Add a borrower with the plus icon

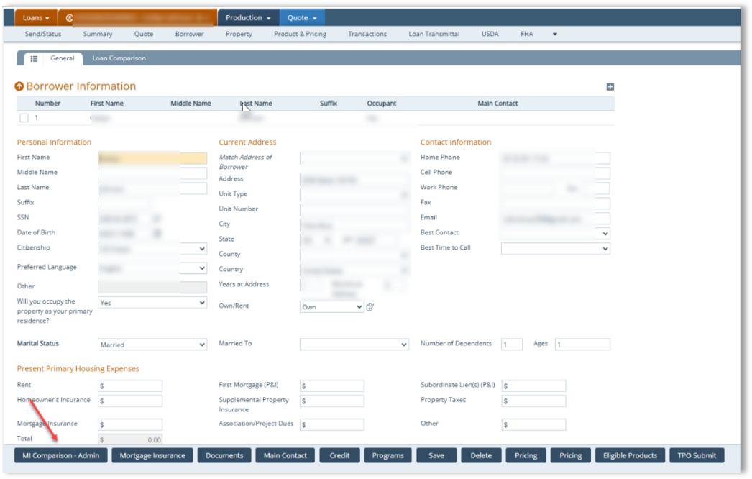tap(610, 87)
